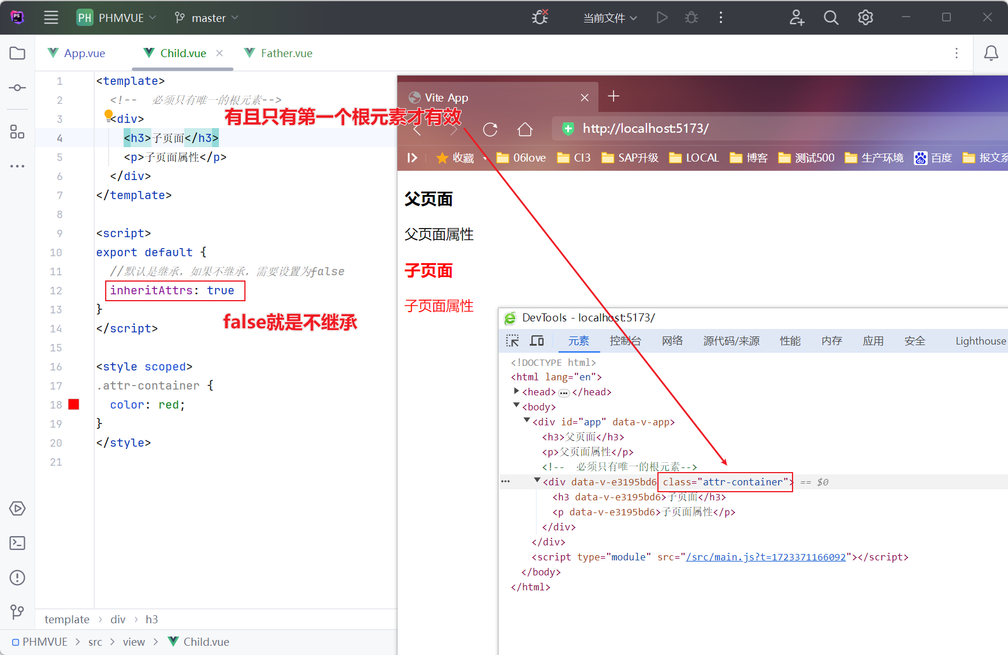
Task: Open the Git tool window icon
Action: pos(17,612)
